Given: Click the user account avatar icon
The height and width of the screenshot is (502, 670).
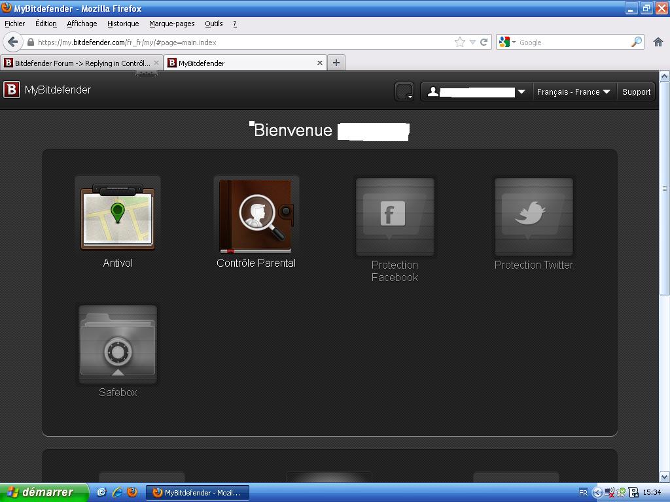Looking at the screenshot, I should pyautogui.click(x=433, y=92).
